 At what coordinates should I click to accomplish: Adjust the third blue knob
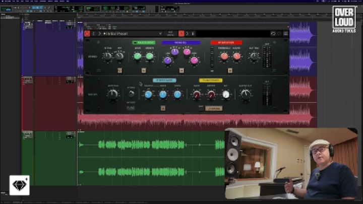[177, 94]
